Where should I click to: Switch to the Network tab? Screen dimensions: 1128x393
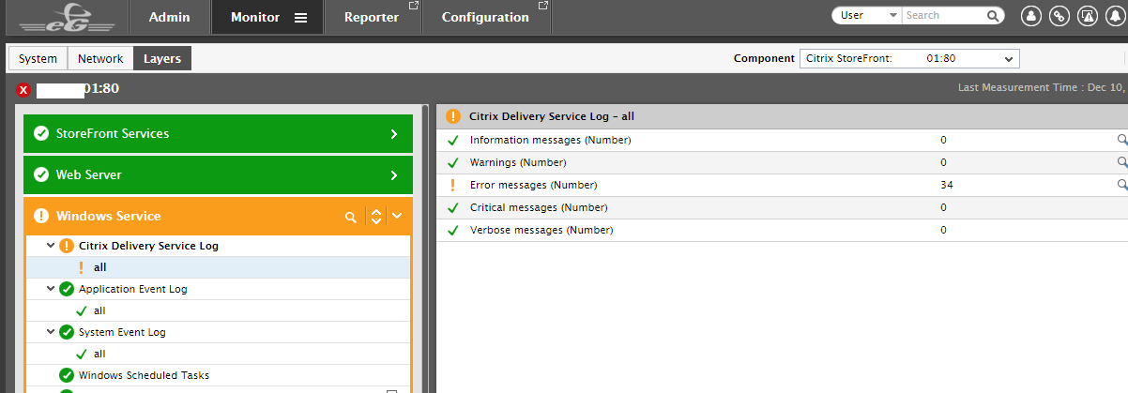(100, 58)
